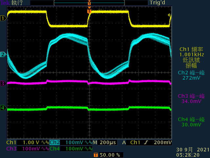Click the Ch1 coupling bandwidth icon
The image size is (210, 158).
[x=45, y=143]
